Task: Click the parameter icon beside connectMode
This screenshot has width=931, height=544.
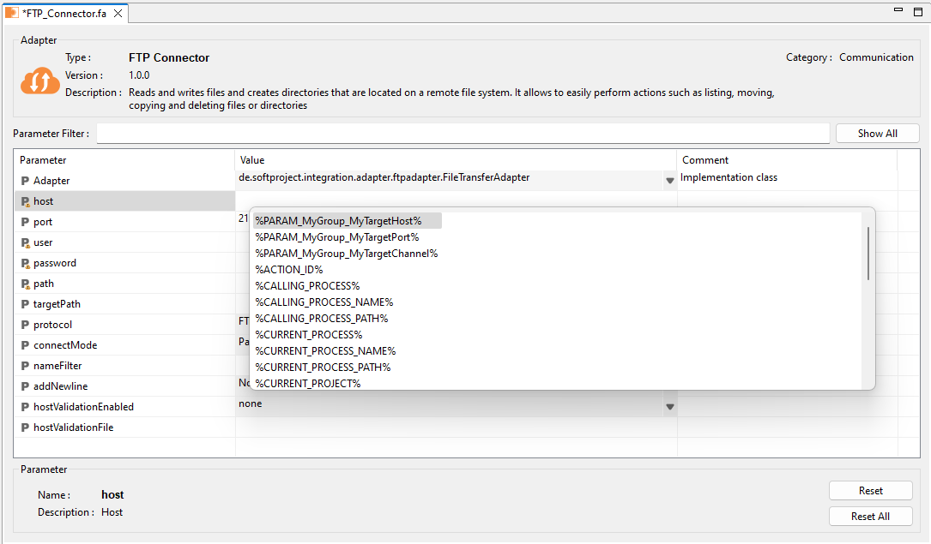Action: point(26,344)
